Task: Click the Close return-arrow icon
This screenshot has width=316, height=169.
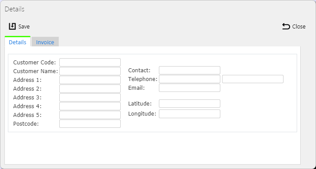Action: [286, 26]
